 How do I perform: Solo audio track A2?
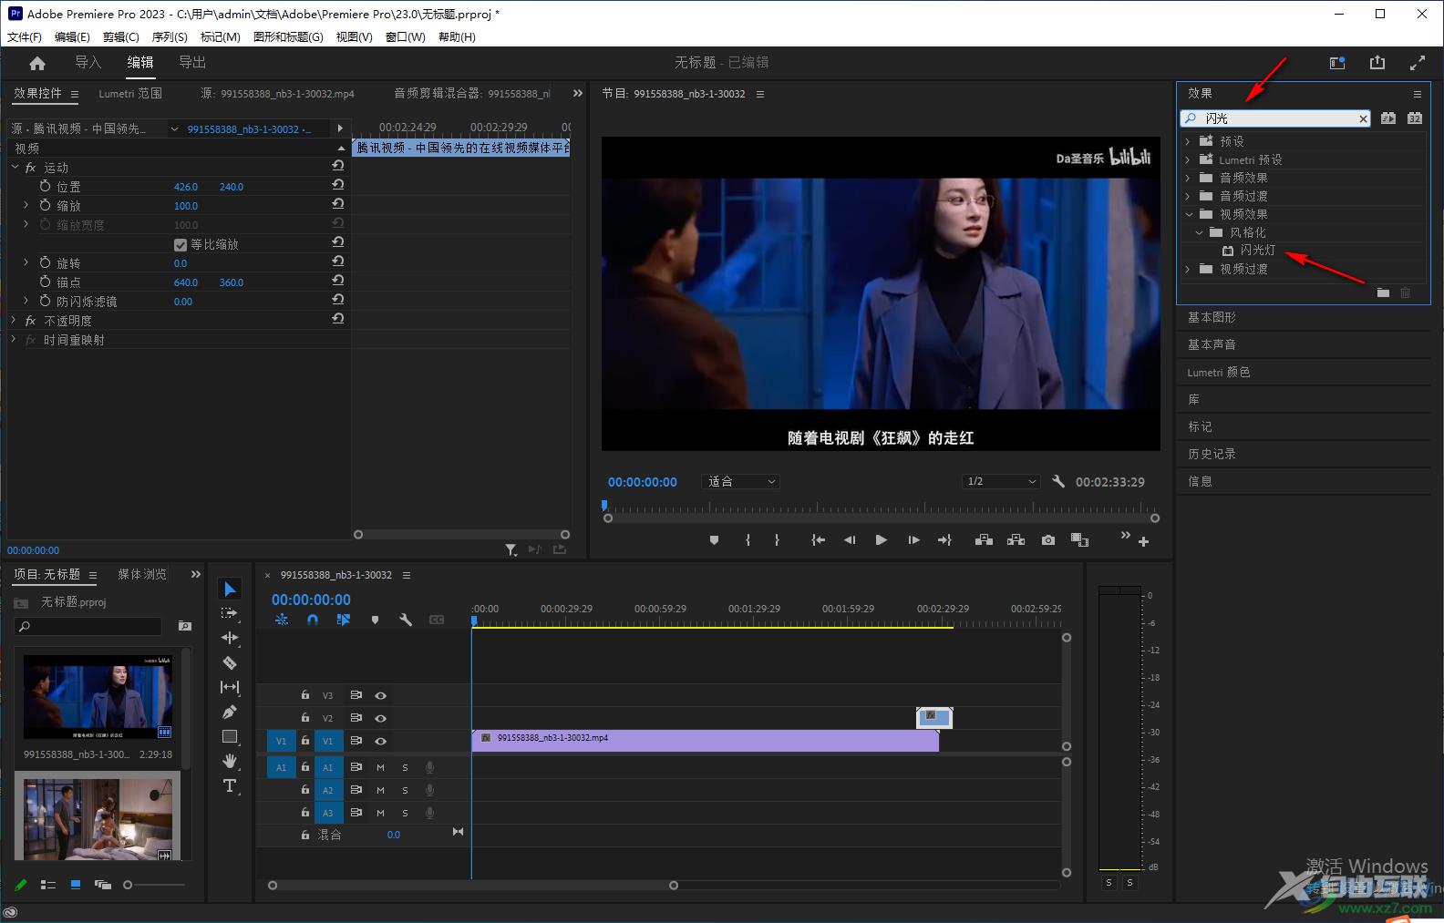click(405, 790)
